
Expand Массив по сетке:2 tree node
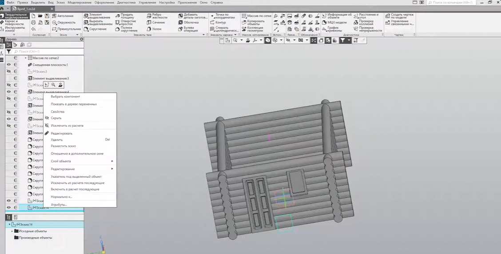[x=26, y=58]
